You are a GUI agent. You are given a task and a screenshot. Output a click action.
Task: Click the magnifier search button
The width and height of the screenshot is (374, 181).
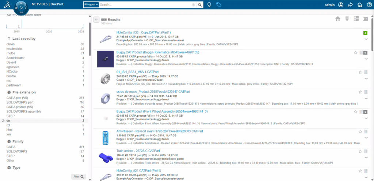click(x=200, y=5)
